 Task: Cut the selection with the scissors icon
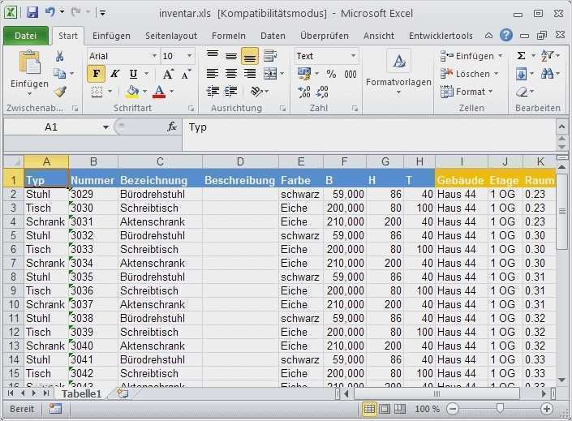point(59,56)
